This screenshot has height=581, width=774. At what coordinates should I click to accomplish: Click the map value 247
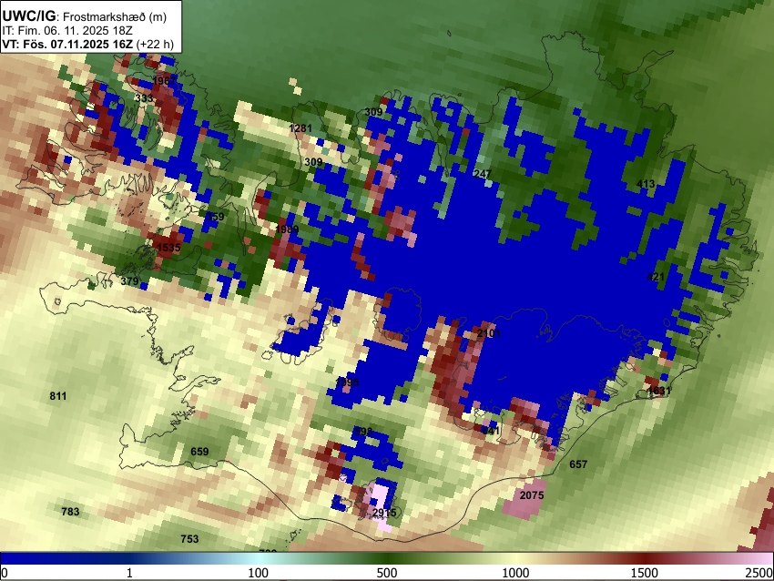point(483,174)
